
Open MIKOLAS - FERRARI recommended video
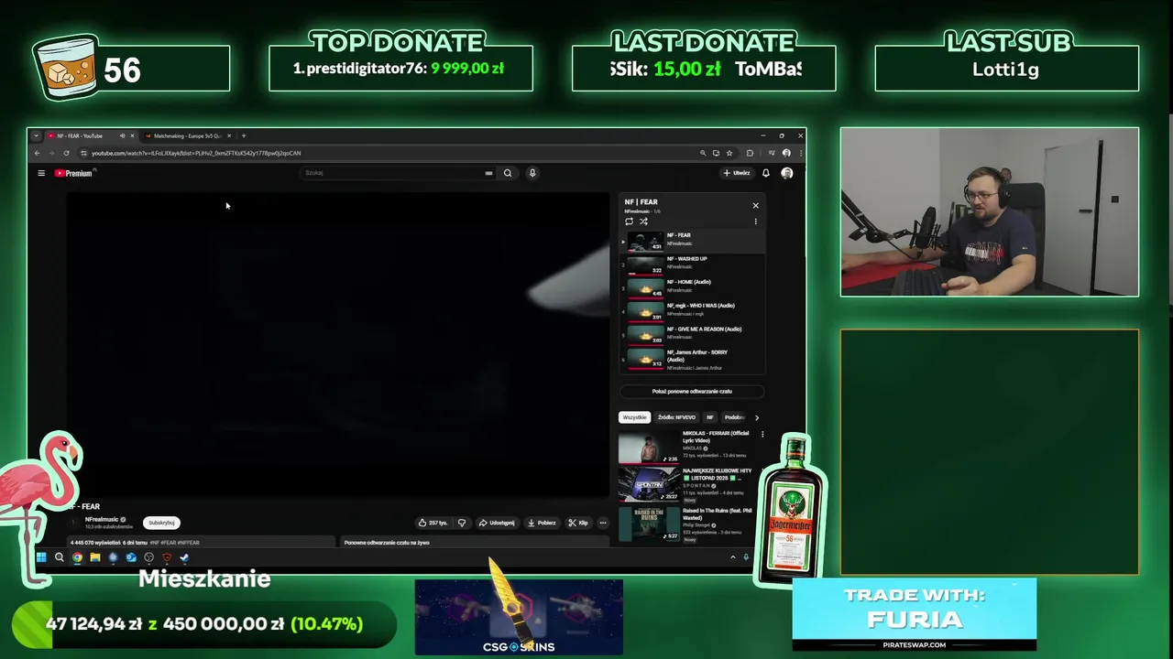coord(687,447)
